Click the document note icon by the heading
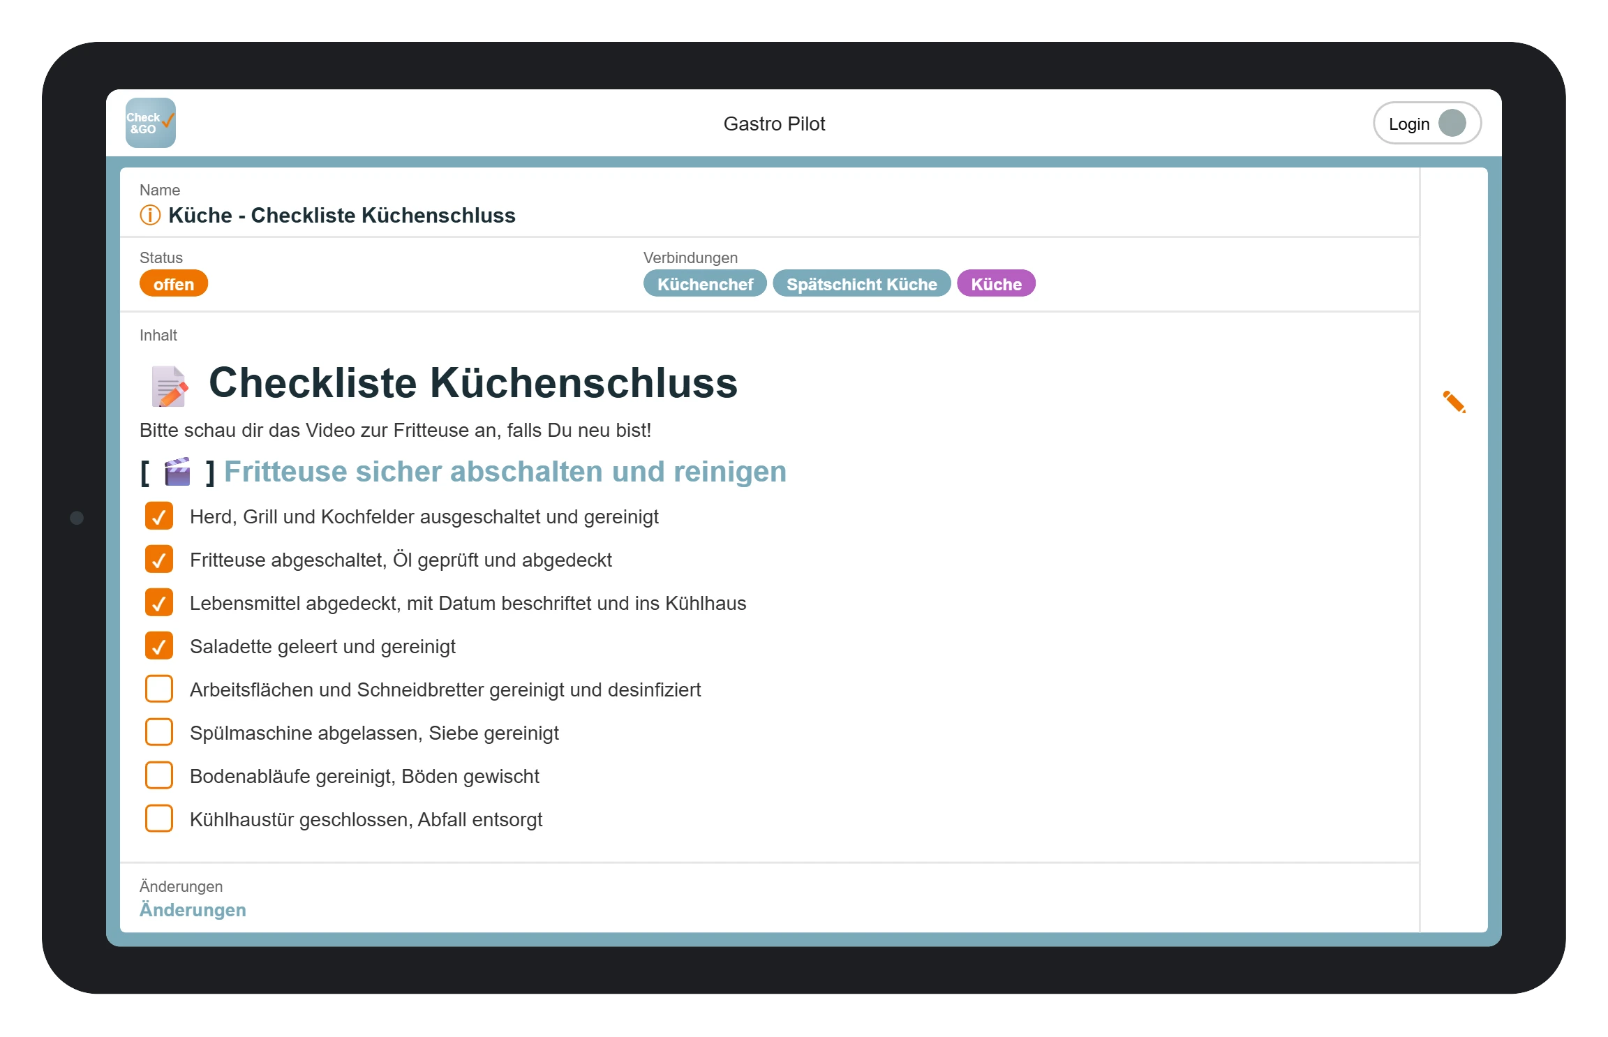Image resolution: width=1608 pixels, height=1037 pixels. coord(169,386)
